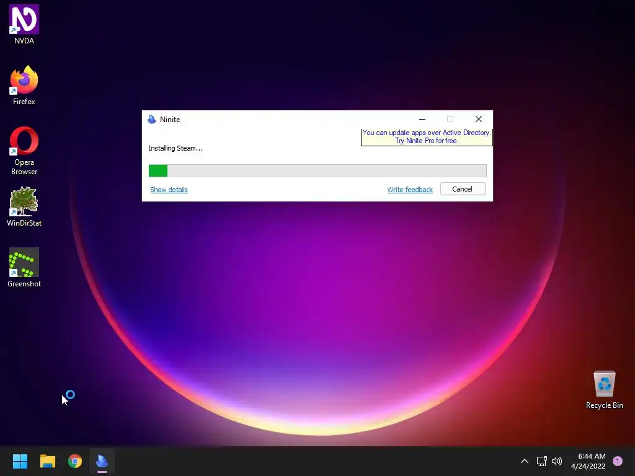Viewport: 635px width, 476px height.
Task: Click the Ninite title bar logo icon
Action: [x=152, y=120]
